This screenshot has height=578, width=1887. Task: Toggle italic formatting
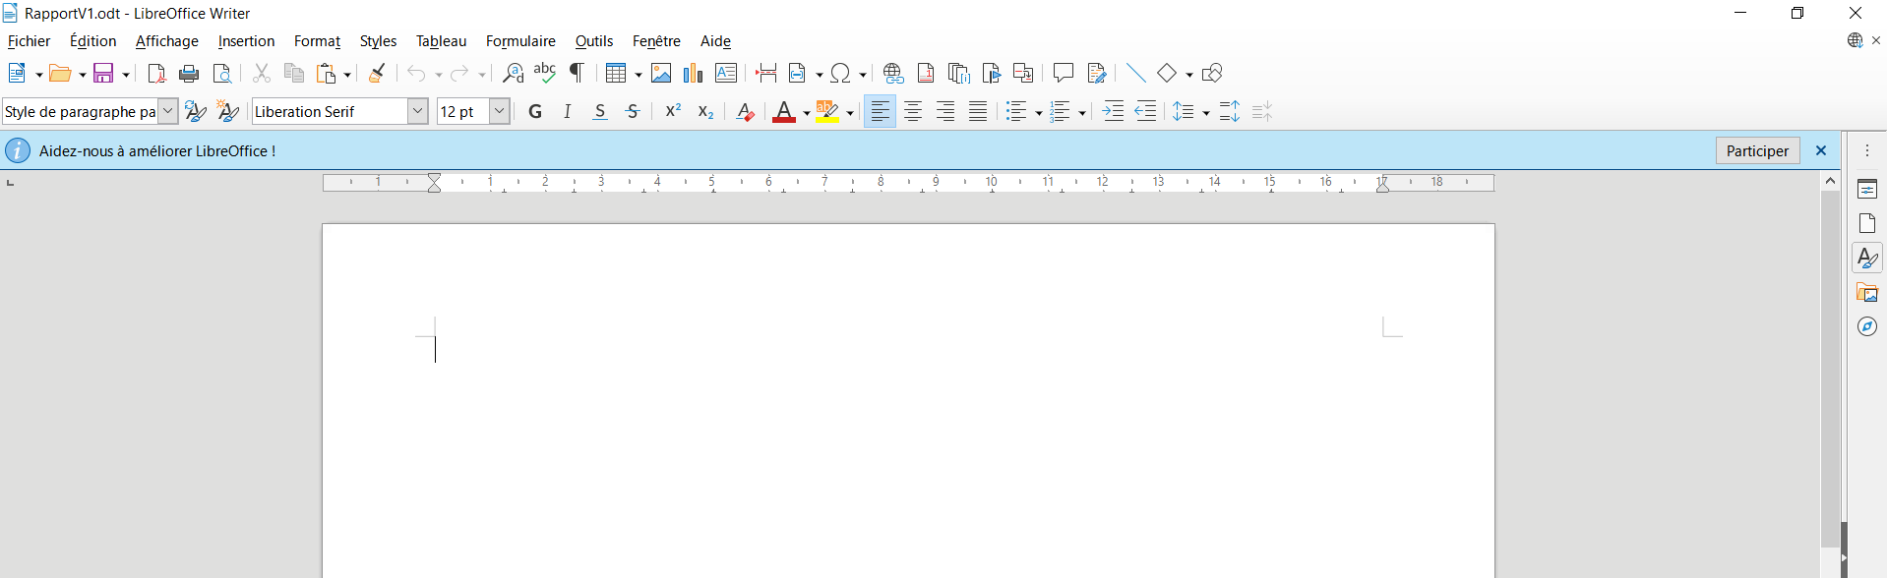568,111
